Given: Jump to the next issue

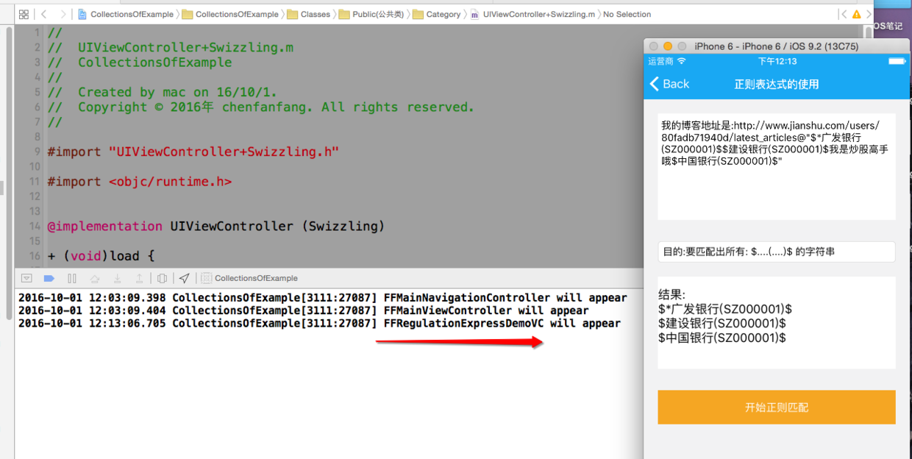Looking at the screenshot, I should (868, 14).
